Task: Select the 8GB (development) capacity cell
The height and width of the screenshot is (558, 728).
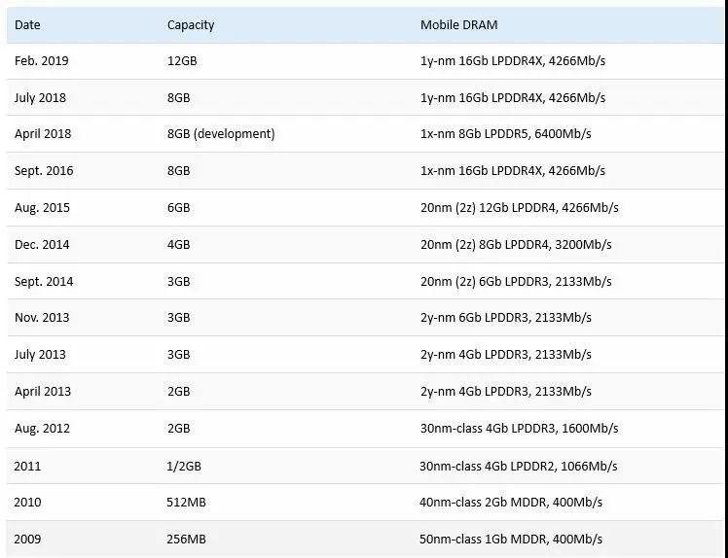Action: pyautogui.click(x=221, y=134)
